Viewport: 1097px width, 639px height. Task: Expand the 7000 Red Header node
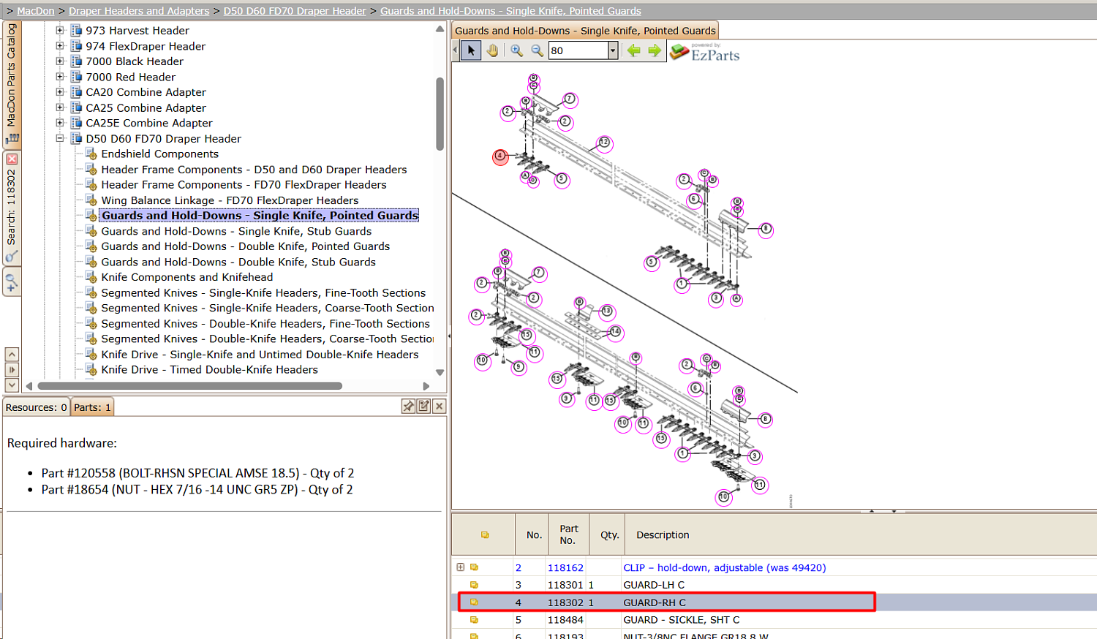click(x=60, y=76)
